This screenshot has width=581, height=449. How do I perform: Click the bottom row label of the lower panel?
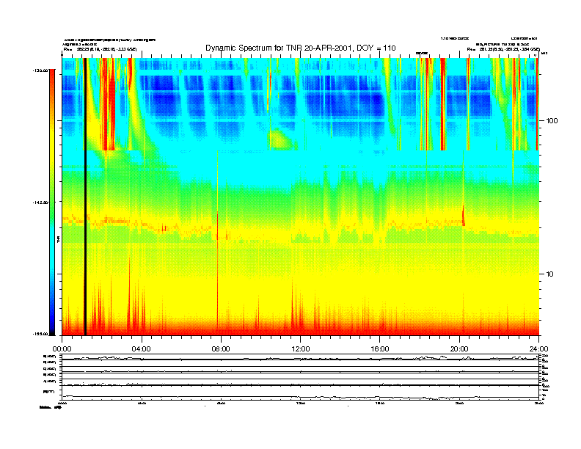coord(49,391)
